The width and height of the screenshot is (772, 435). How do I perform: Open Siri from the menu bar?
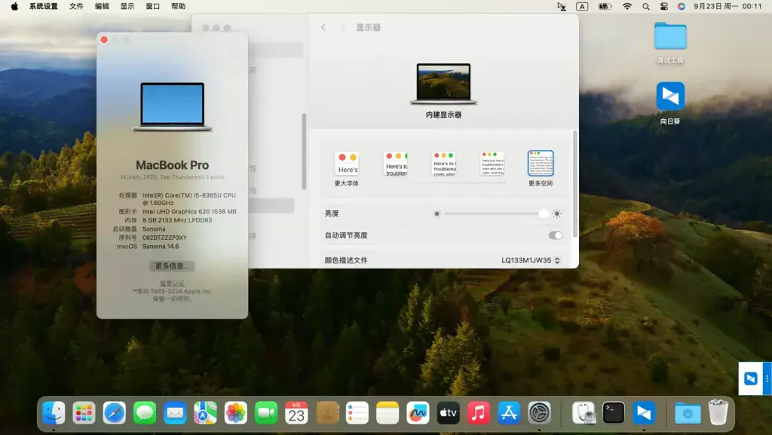pos(682,6)
